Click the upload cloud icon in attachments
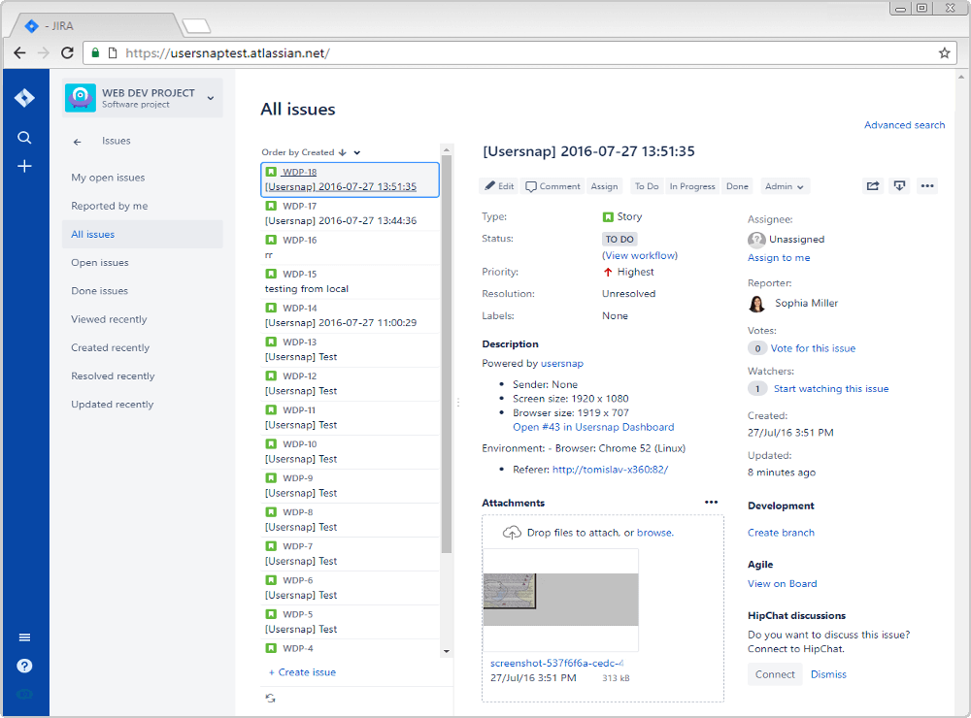 click(x=512, y=533)
